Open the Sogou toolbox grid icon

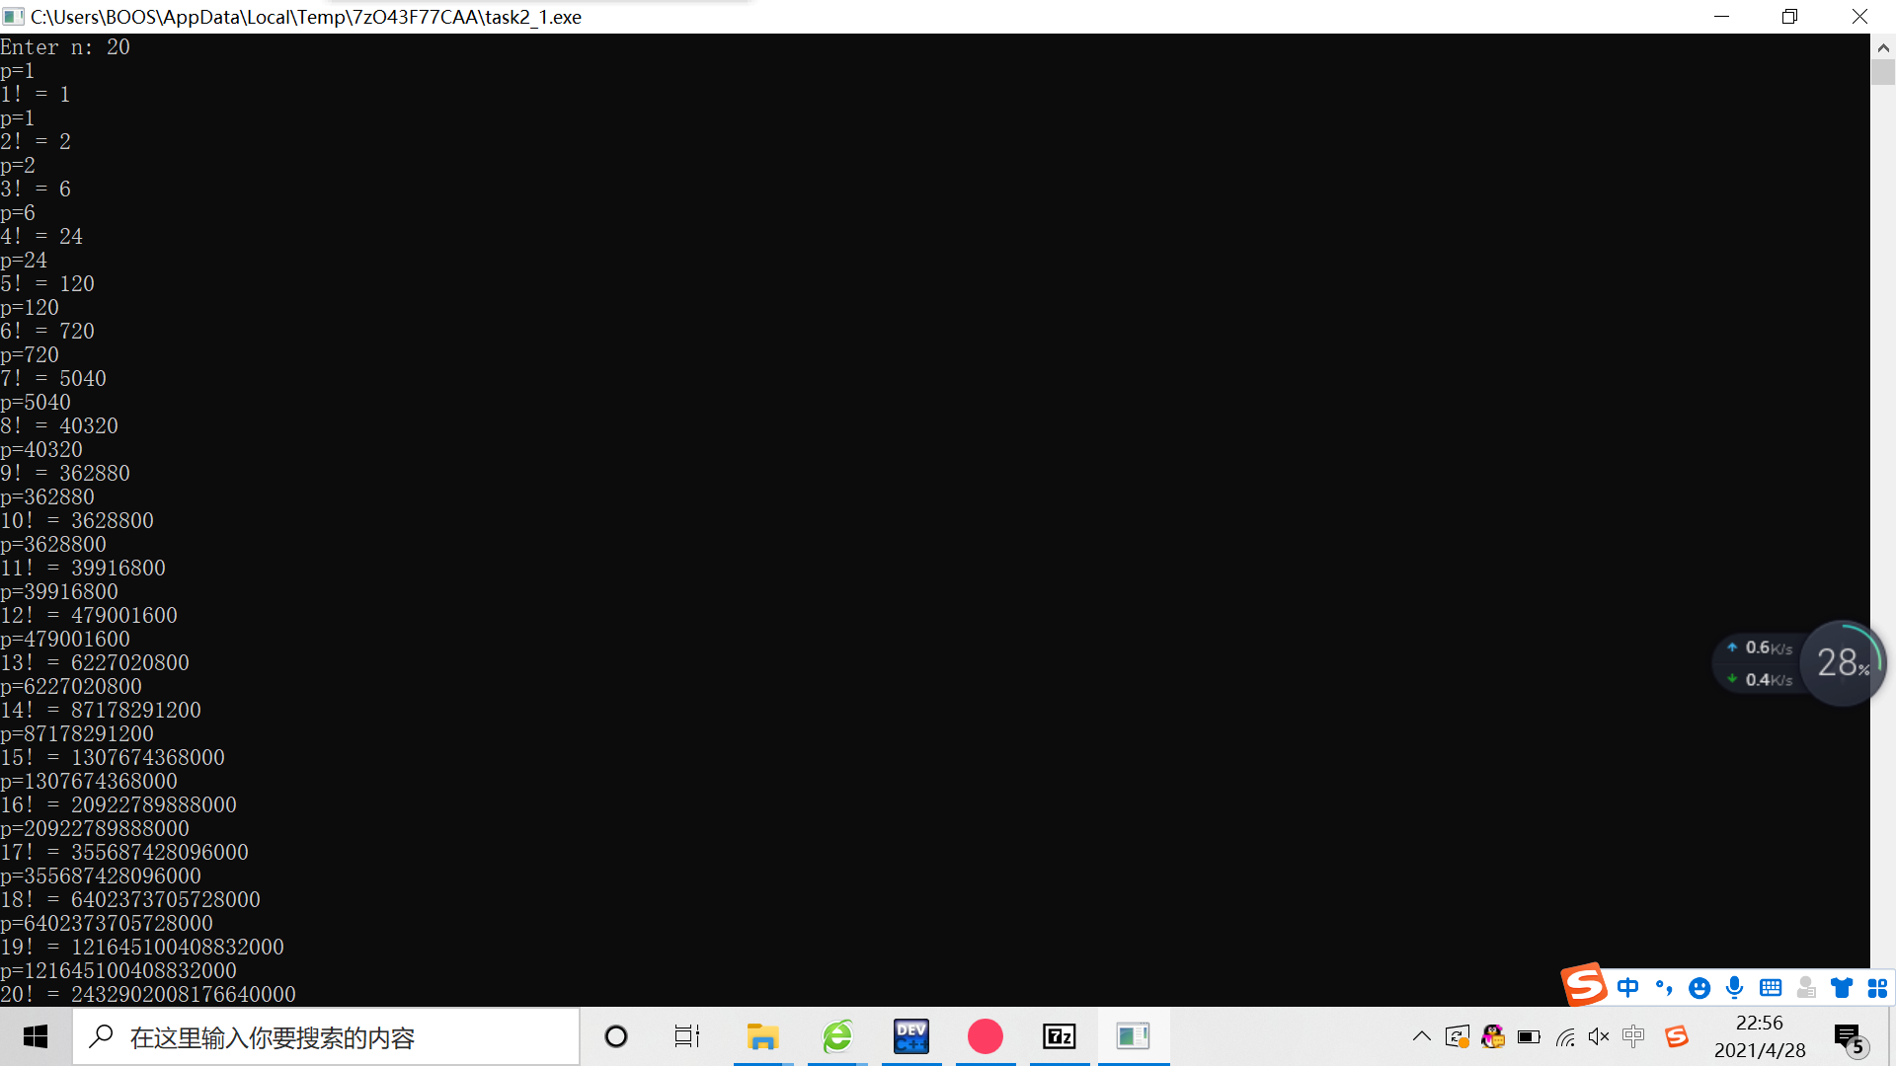pyautogui.click(x=1877, y=988)
